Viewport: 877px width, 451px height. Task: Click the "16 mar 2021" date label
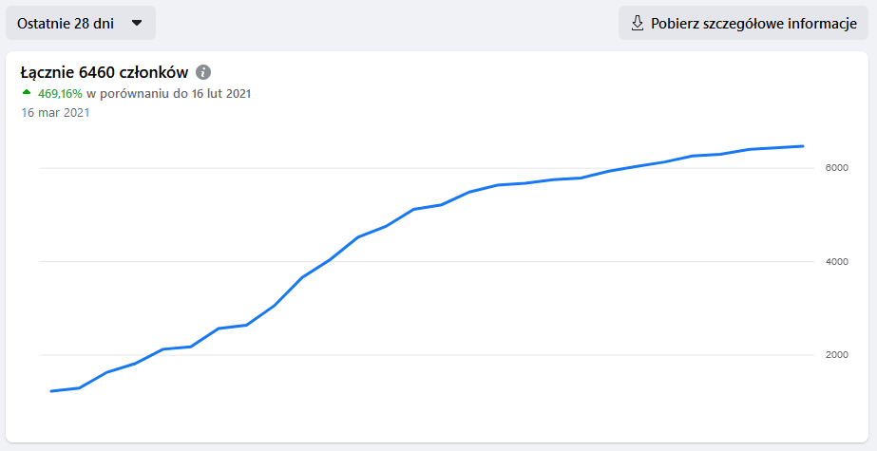(55, 113)
